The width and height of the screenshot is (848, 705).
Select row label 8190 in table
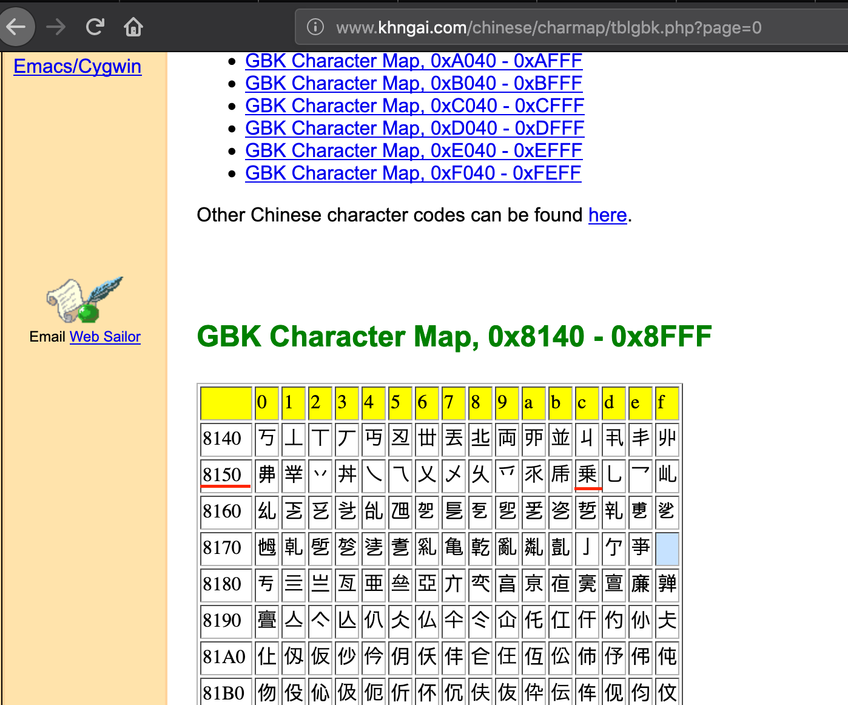tap(226, 621)
